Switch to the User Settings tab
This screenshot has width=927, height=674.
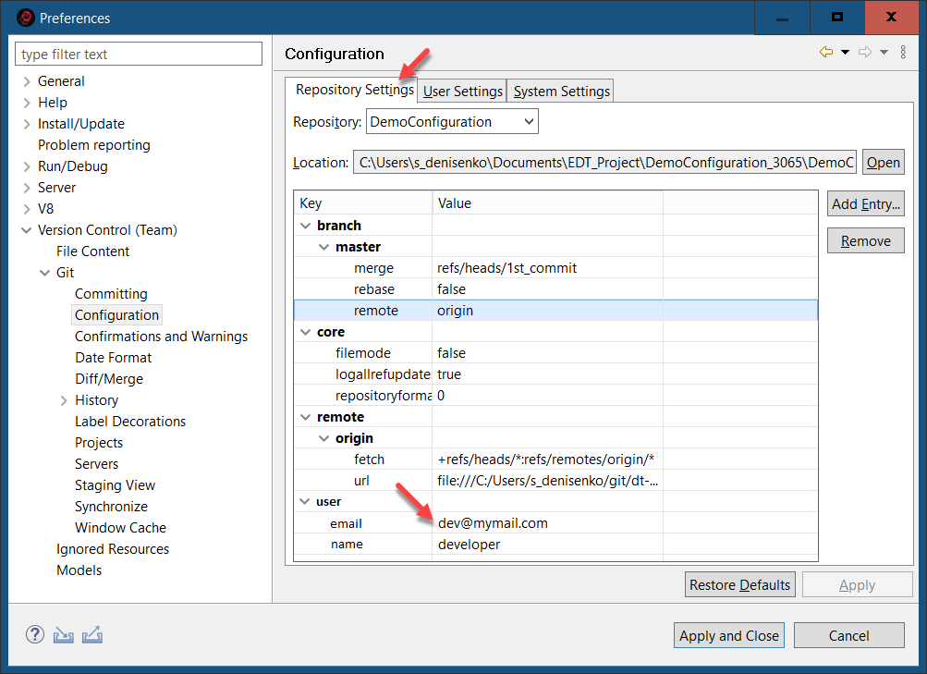point(462,91)
